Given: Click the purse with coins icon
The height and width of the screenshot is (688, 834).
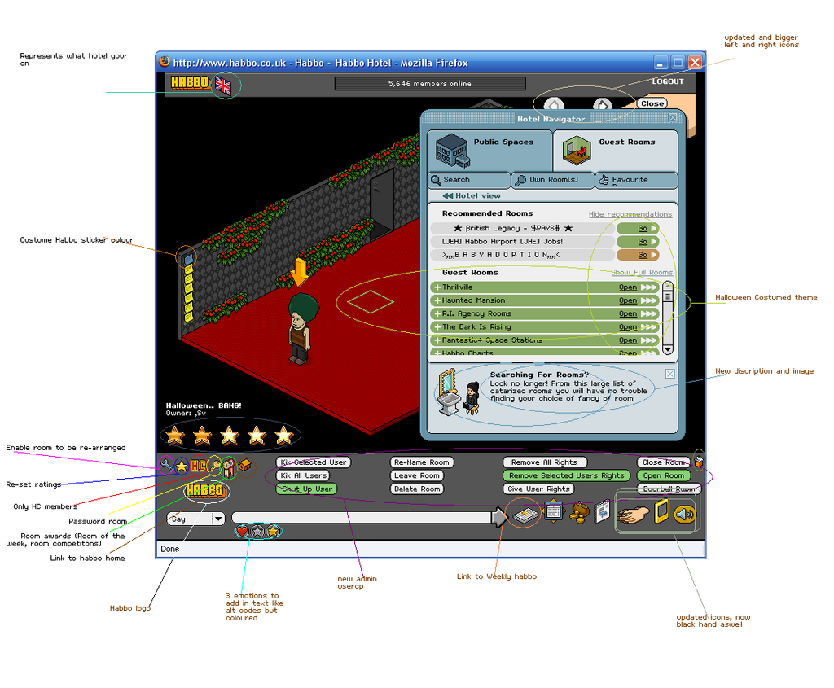Looking at the screenshot, I should [579, 512].
